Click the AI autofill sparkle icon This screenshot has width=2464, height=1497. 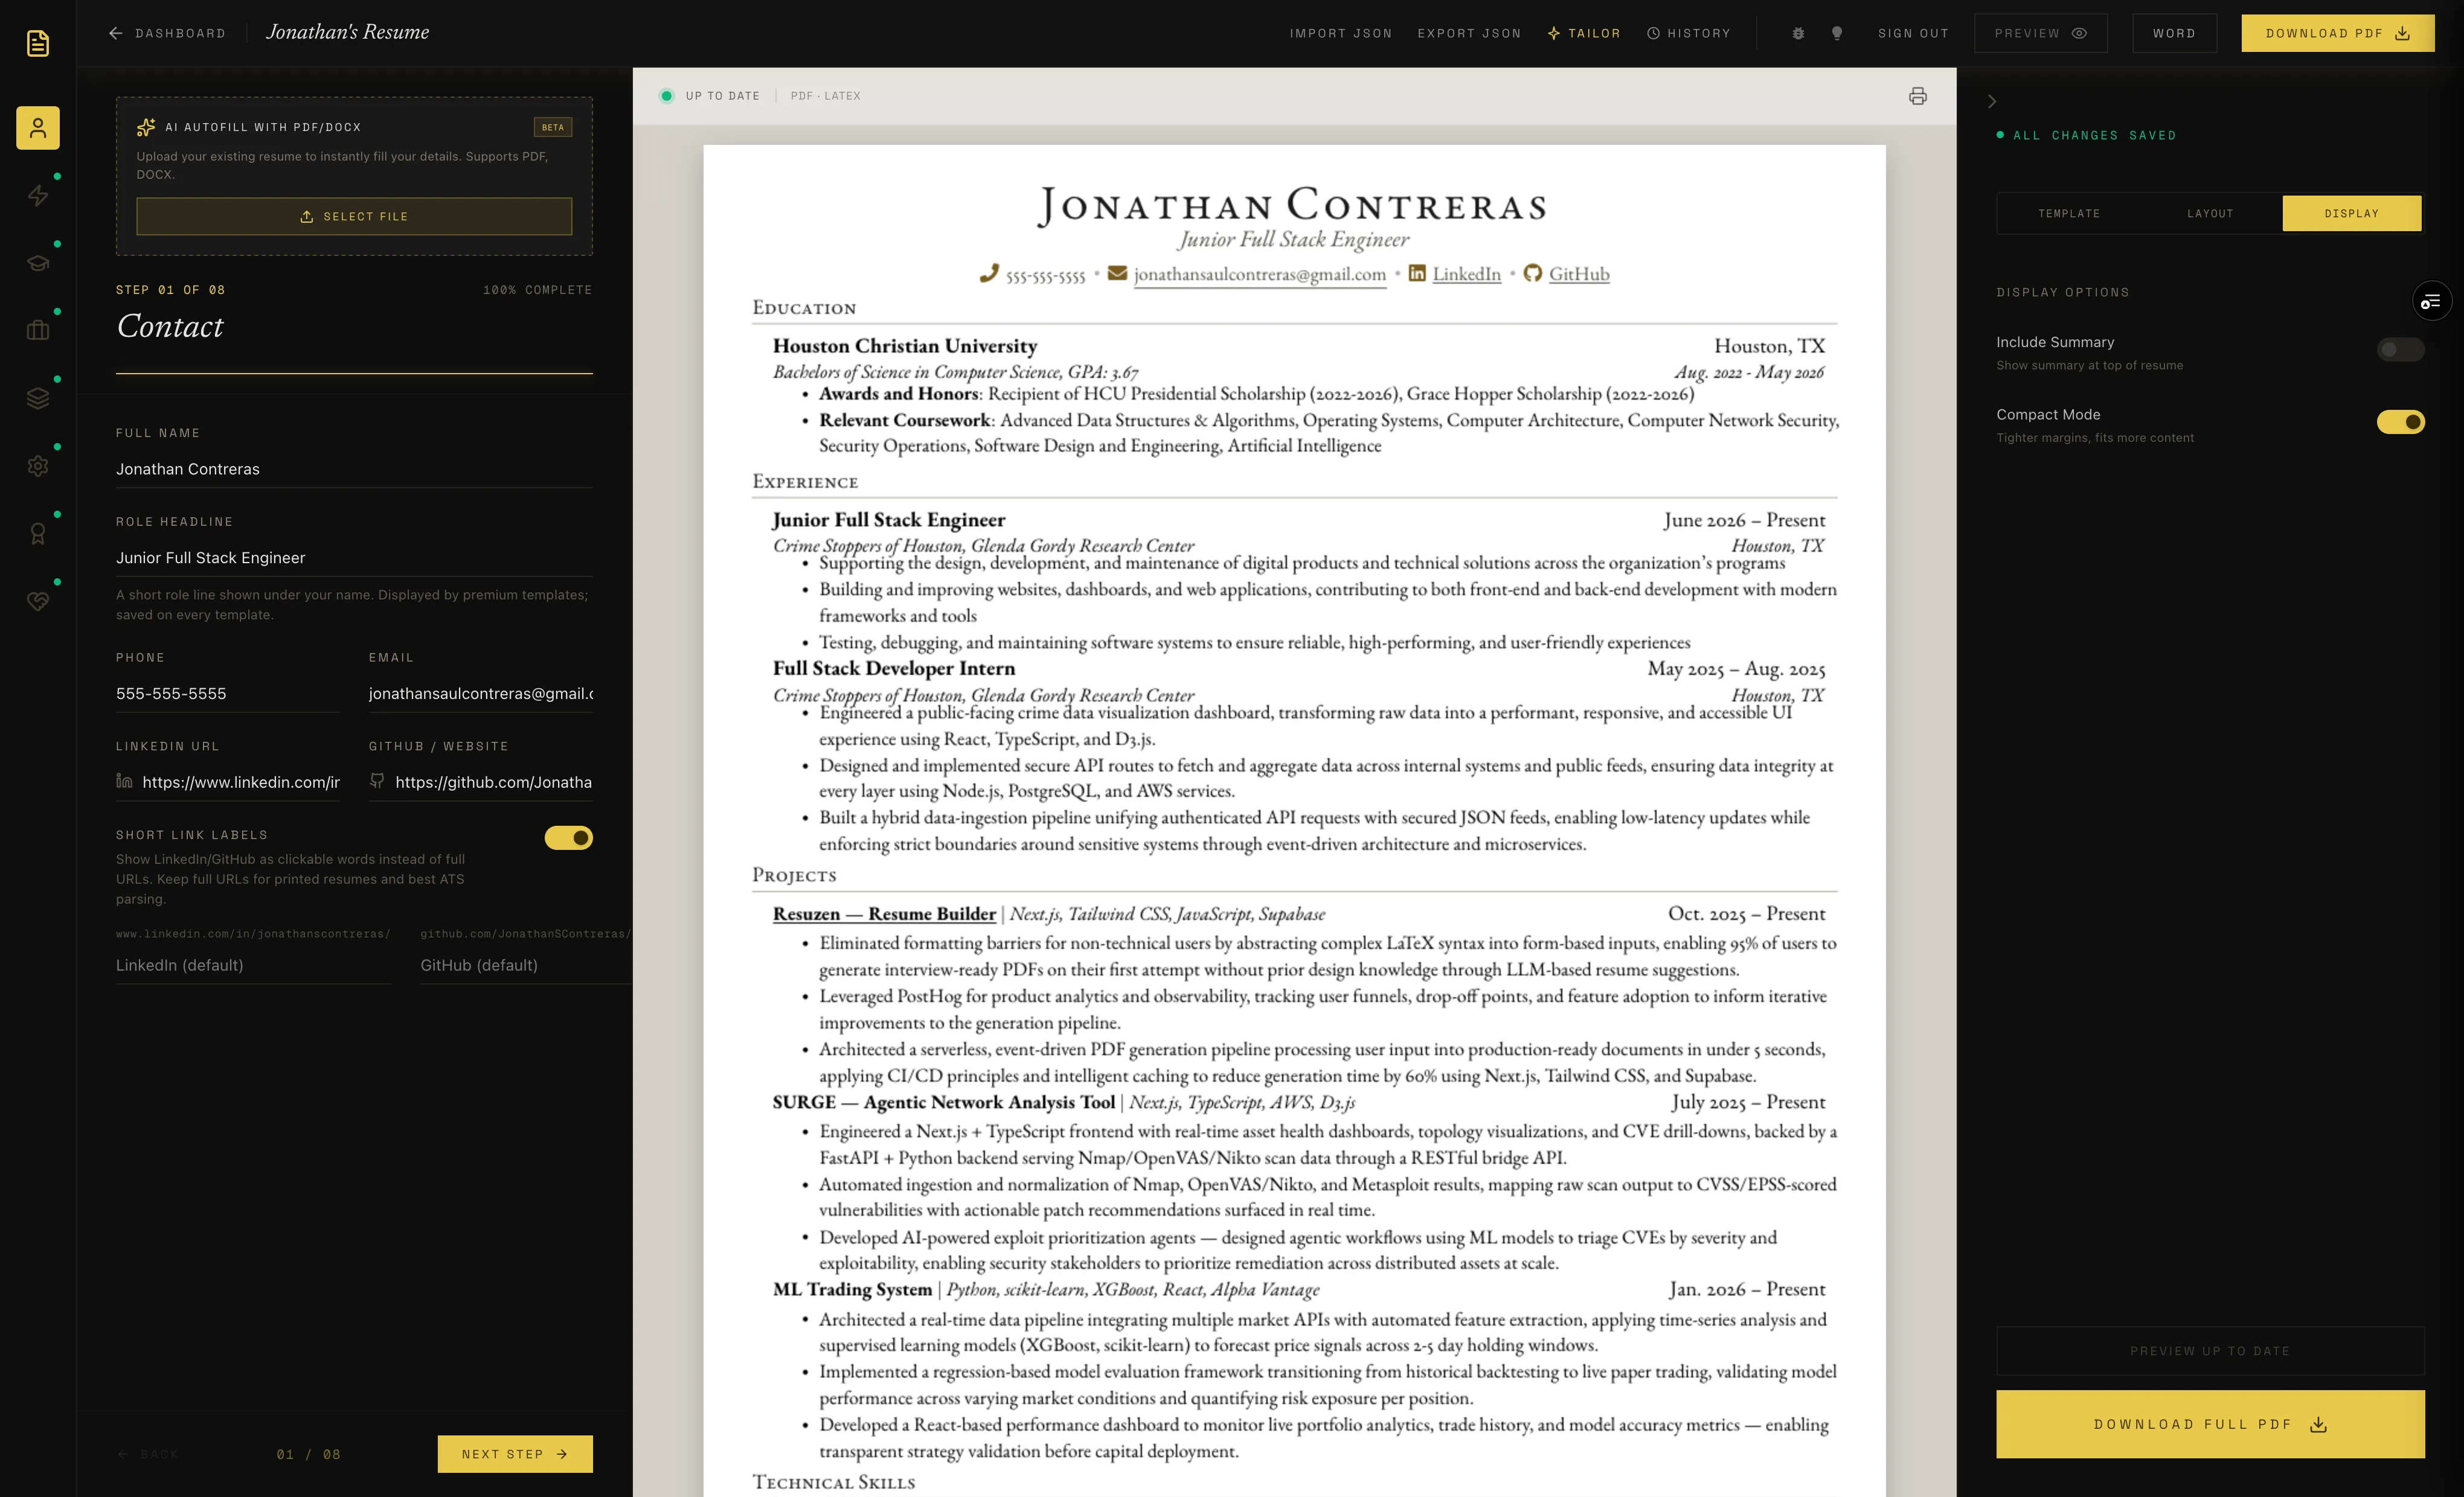(146, 127)
